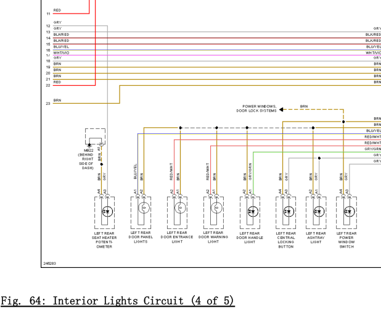Select the 'LEFT REAR POWER WINDOW SWITCH' label
Screen dimensions: 381x321
346,240
